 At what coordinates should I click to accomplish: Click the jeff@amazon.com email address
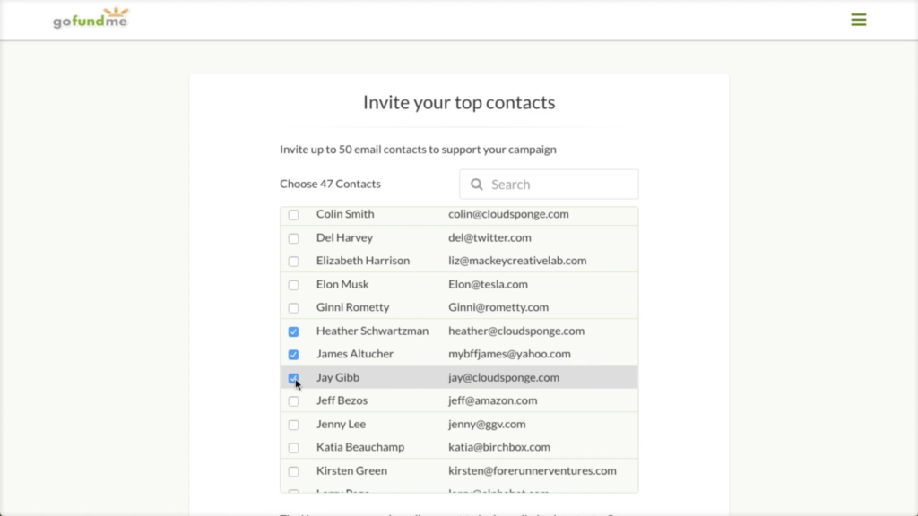pyautogui.click(x=492, y=400)
